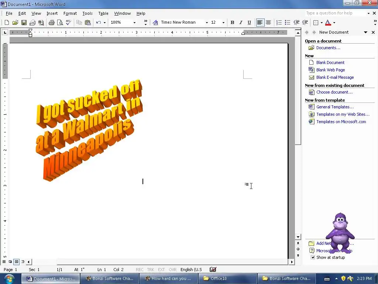Open a file with the Open folder icon
Image resolution: width=378 pixels, height=284 pixels.
15,23
